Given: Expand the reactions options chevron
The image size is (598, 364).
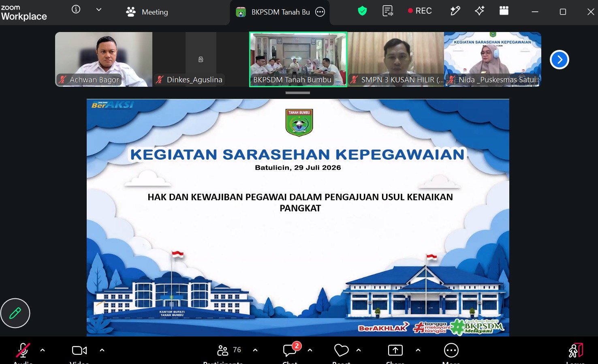Looking at the screenshot, I should [359, 350].
